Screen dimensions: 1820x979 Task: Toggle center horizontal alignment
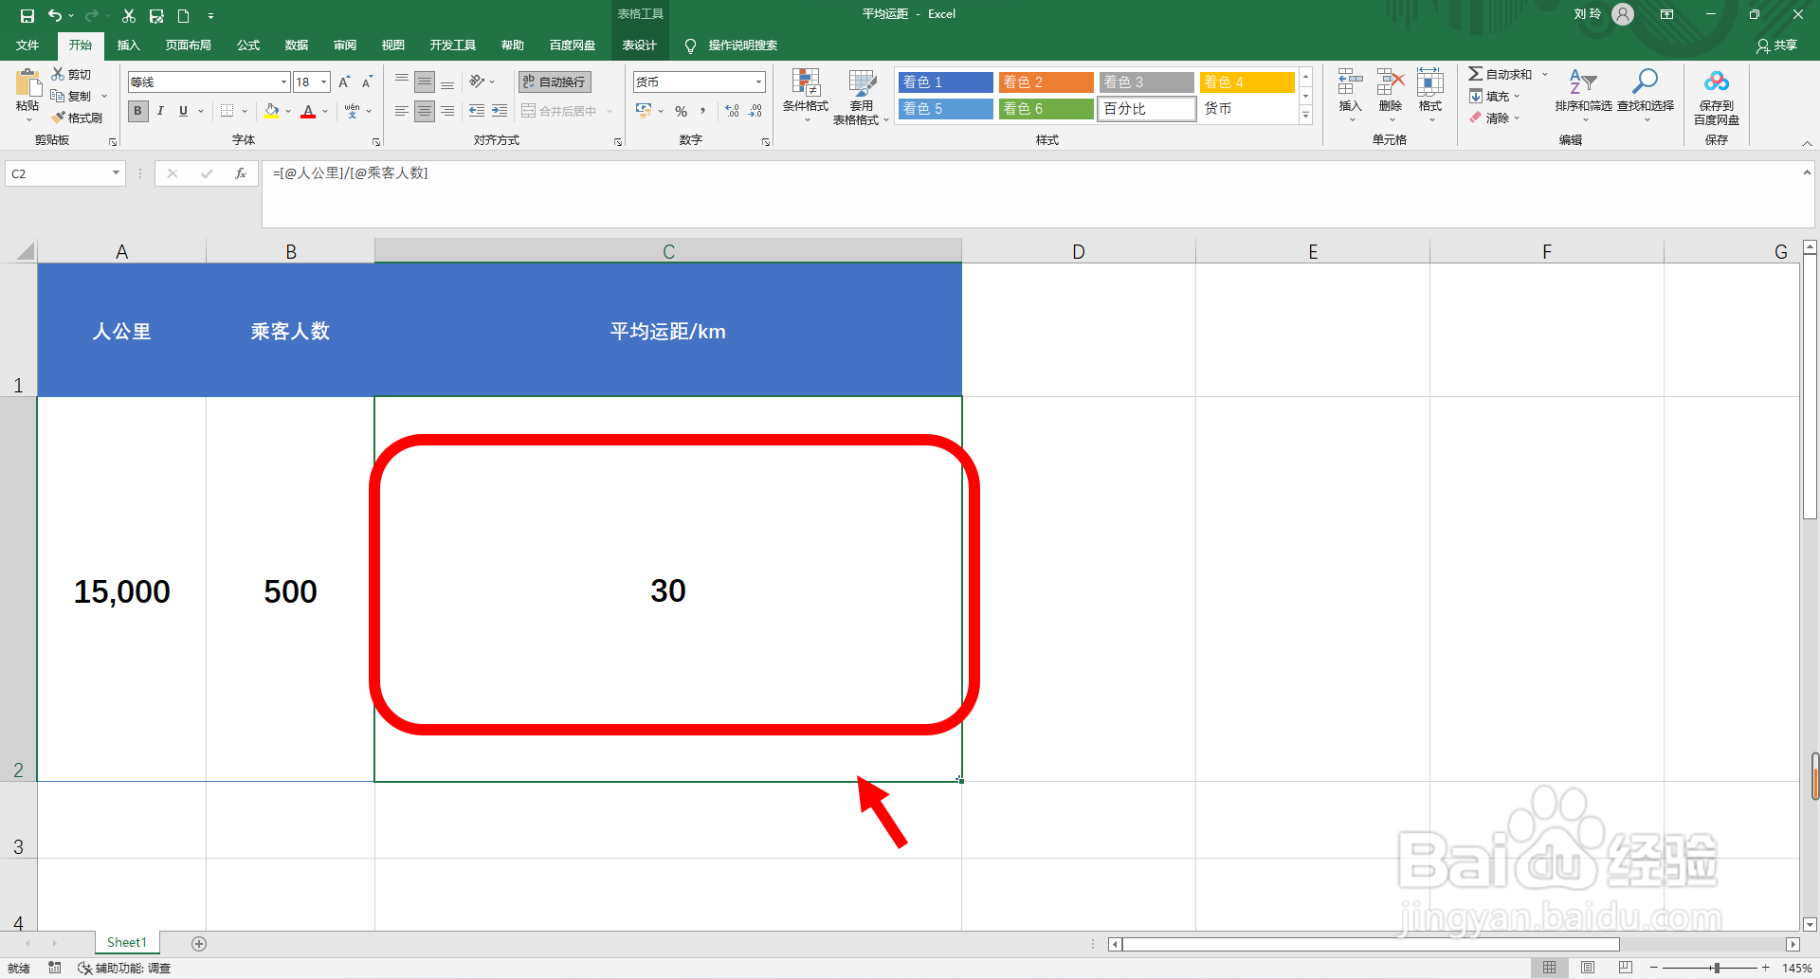tap(425, 111)
